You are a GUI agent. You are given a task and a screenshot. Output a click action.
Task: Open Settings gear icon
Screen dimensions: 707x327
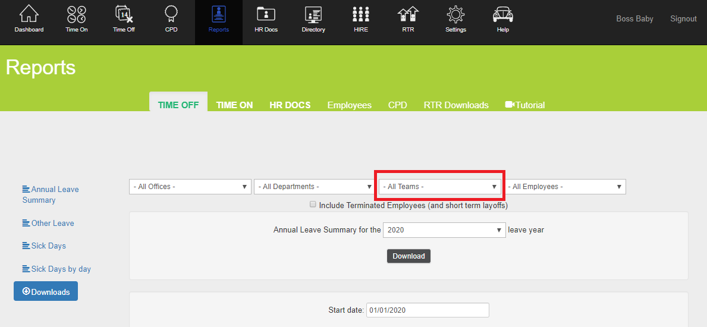click(x=455, y=14)
